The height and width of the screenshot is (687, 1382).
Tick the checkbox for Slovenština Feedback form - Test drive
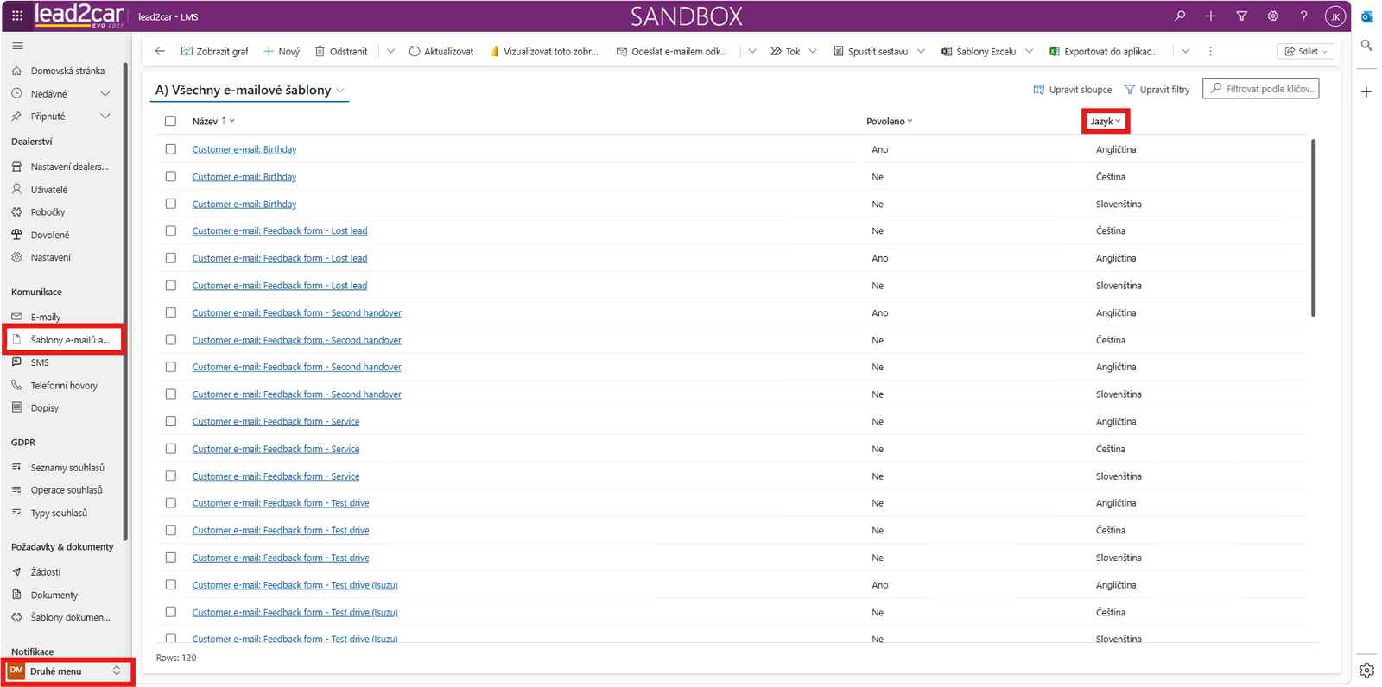tap(170, 558)
